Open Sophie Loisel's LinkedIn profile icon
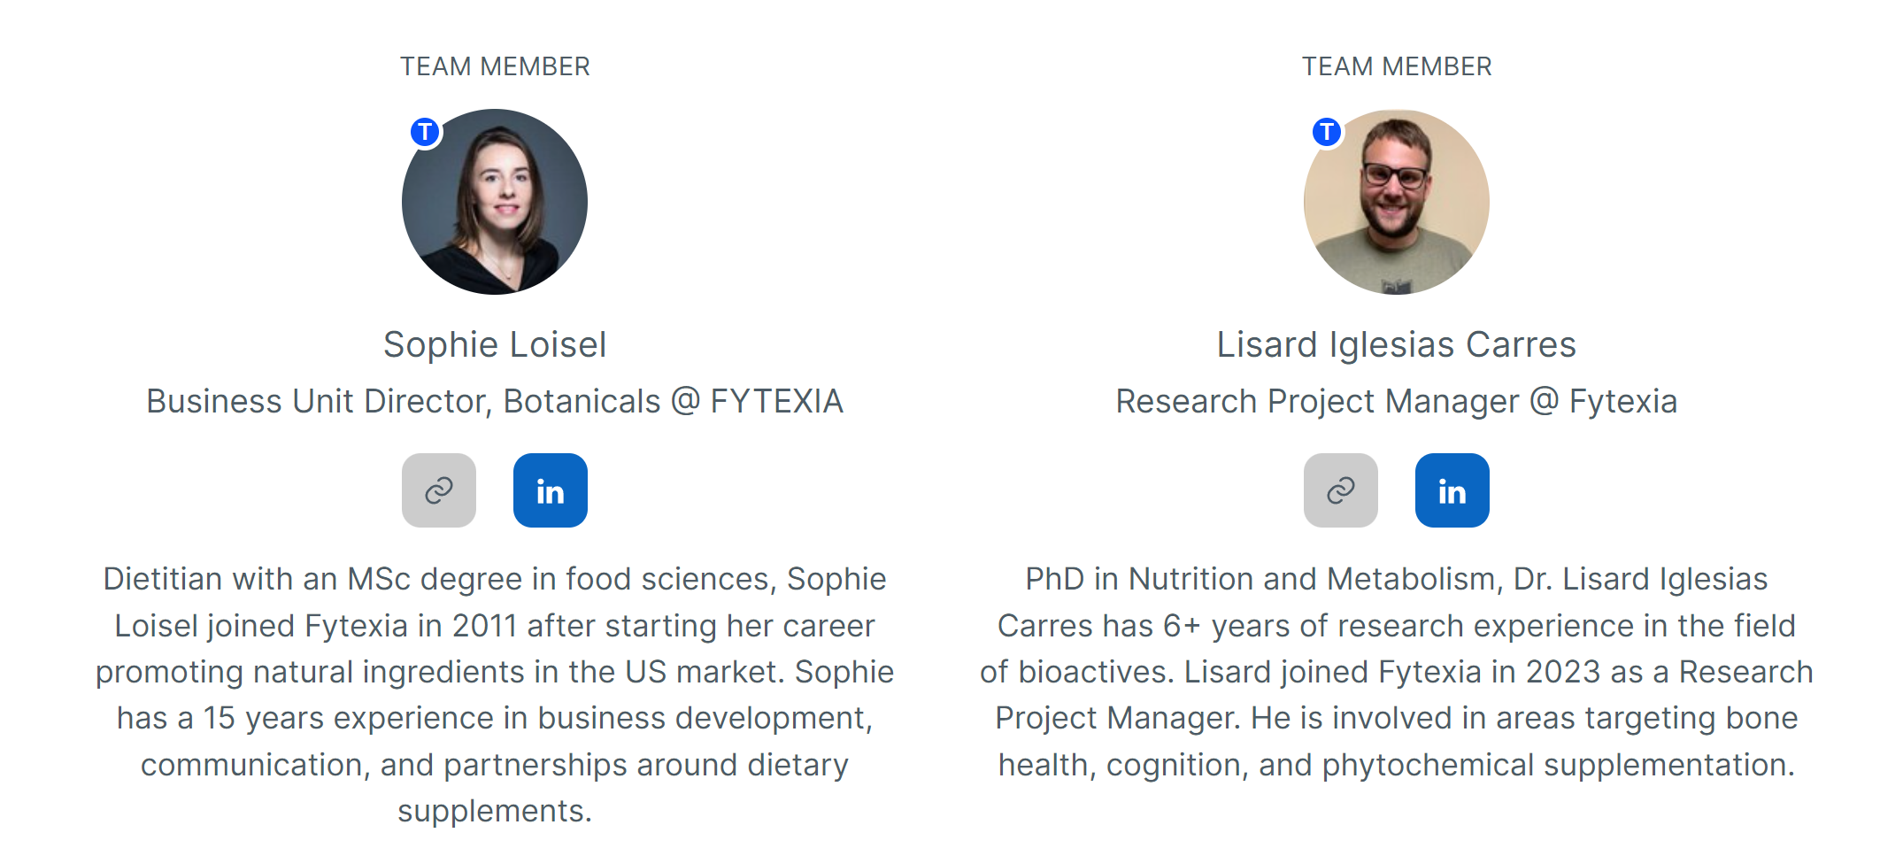Screen dimensions: 1880x848 550,490
